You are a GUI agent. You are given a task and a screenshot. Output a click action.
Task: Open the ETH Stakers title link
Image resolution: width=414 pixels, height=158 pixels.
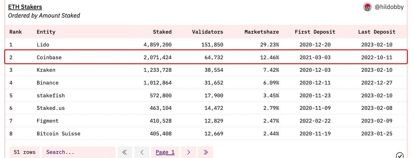[x=25, y=7]
